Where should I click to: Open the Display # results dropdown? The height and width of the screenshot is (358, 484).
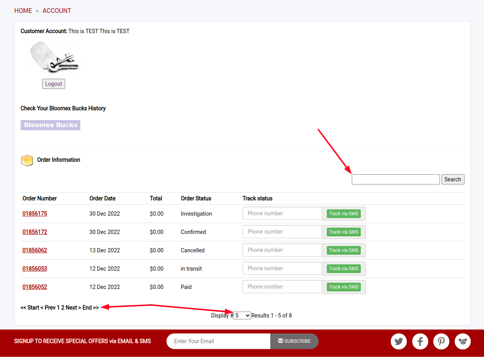(x=242, y=315)
